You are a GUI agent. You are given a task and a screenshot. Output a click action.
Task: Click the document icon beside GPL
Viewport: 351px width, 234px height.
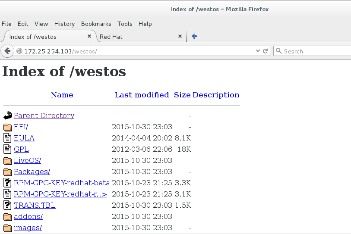(x=7, y=149)
